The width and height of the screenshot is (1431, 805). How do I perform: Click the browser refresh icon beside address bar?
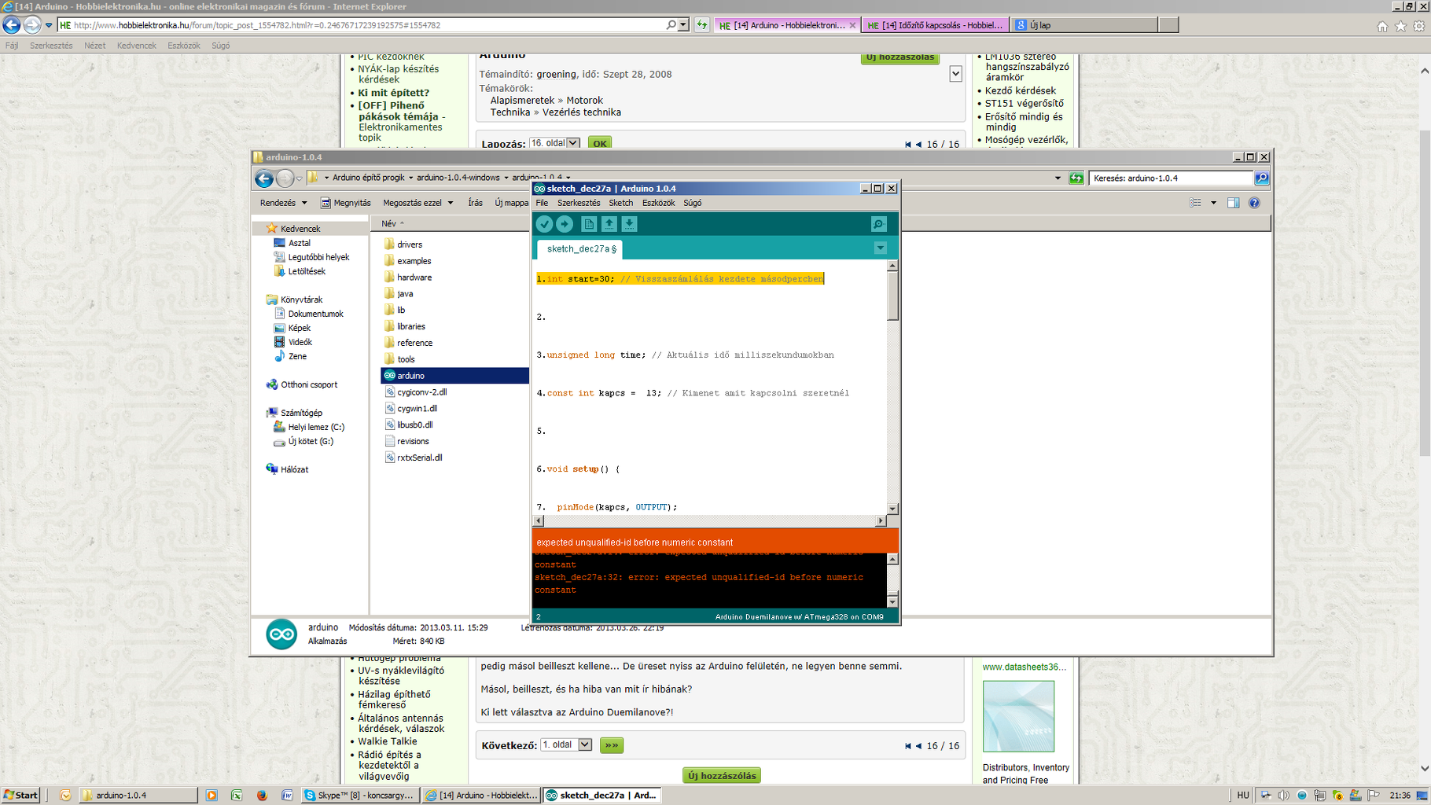coord(701,25)
